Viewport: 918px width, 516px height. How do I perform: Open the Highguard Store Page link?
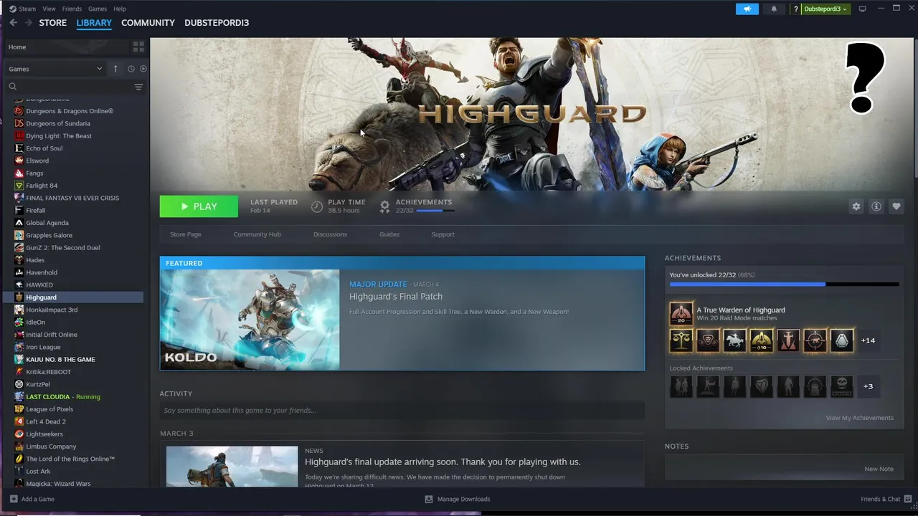coord(185,234)
